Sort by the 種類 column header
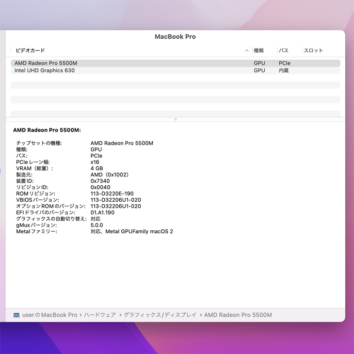This screenshot has width=354, height=354. coord(259,50)
